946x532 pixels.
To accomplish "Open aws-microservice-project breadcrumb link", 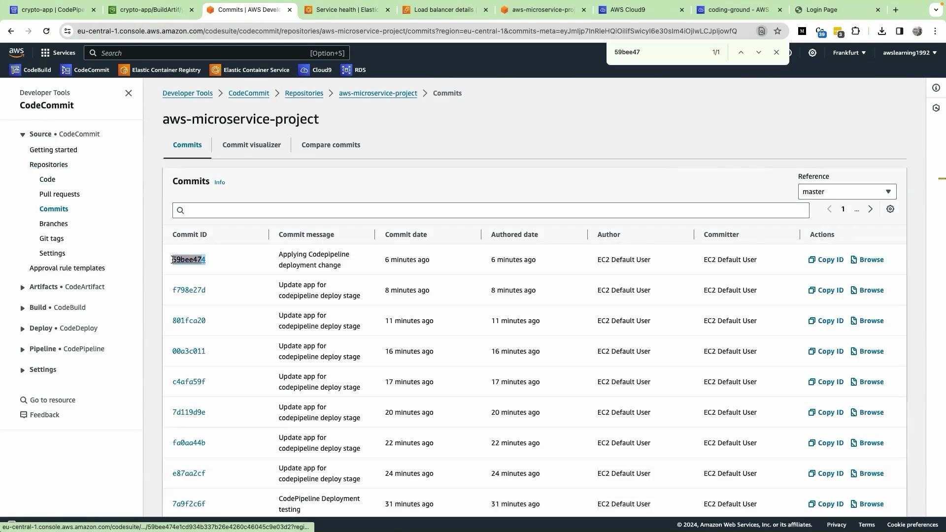I will pos(378,93).
